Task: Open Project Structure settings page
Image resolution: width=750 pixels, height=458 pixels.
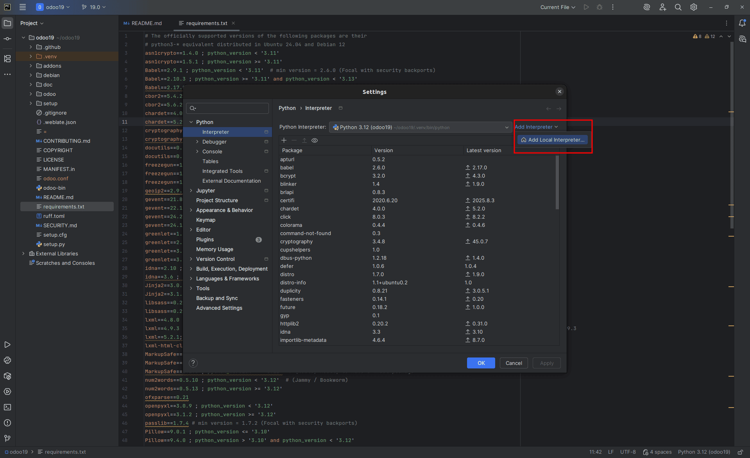Action: tap(217, 200)
